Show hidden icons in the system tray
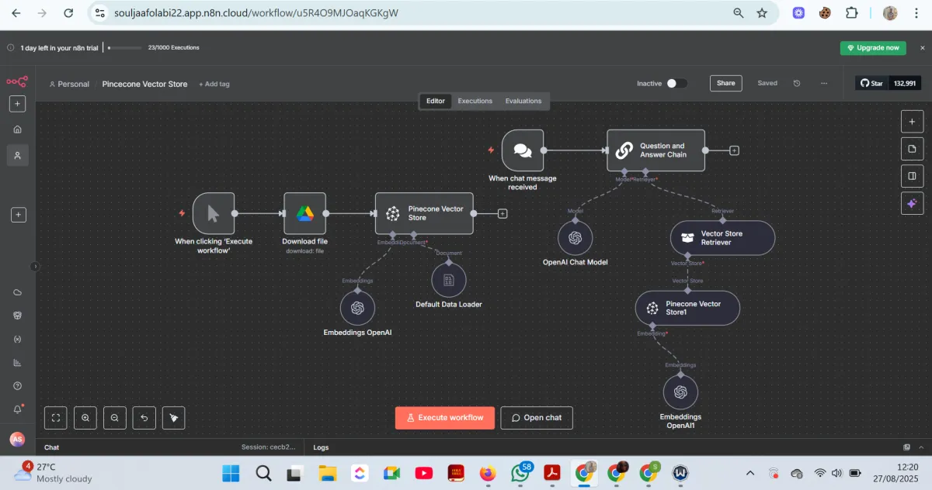932x490 pixels. click(x=749, y=473)
